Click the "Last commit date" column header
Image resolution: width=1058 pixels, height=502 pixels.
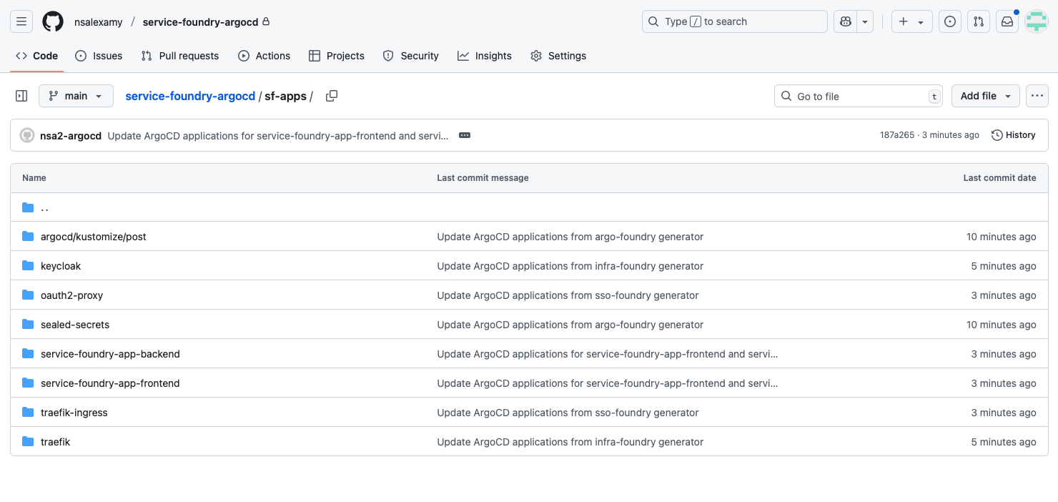pos(999,178)
